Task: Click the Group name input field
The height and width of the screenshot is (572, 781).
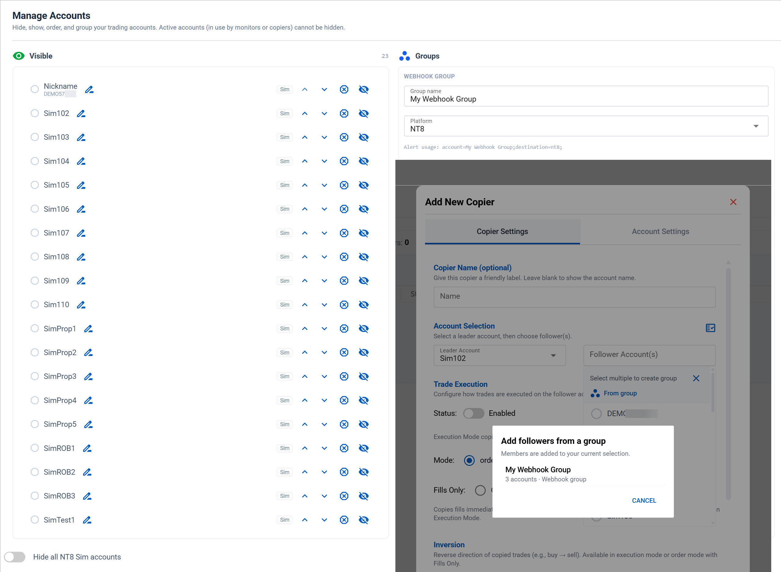Action: [x=586, y=96]
